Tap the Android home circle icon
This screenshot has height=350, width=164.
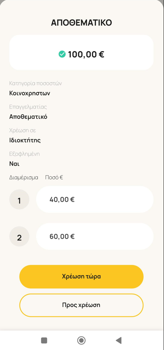81,341
